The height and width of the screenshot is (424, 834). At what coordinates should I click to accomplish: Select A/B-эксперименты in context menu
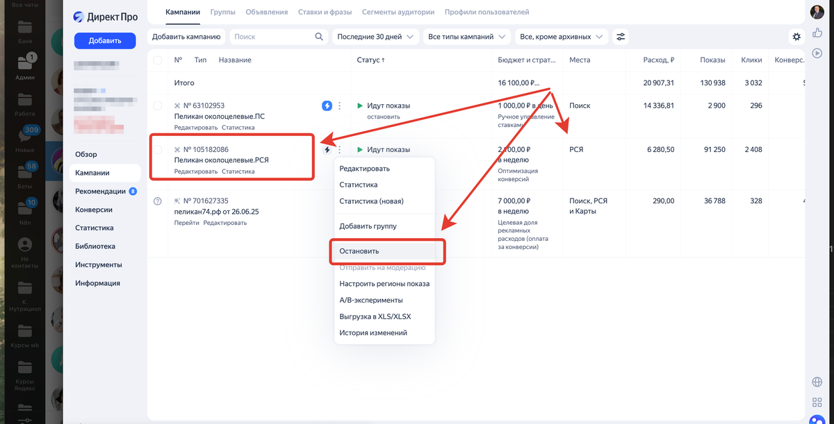click(384, 300)
